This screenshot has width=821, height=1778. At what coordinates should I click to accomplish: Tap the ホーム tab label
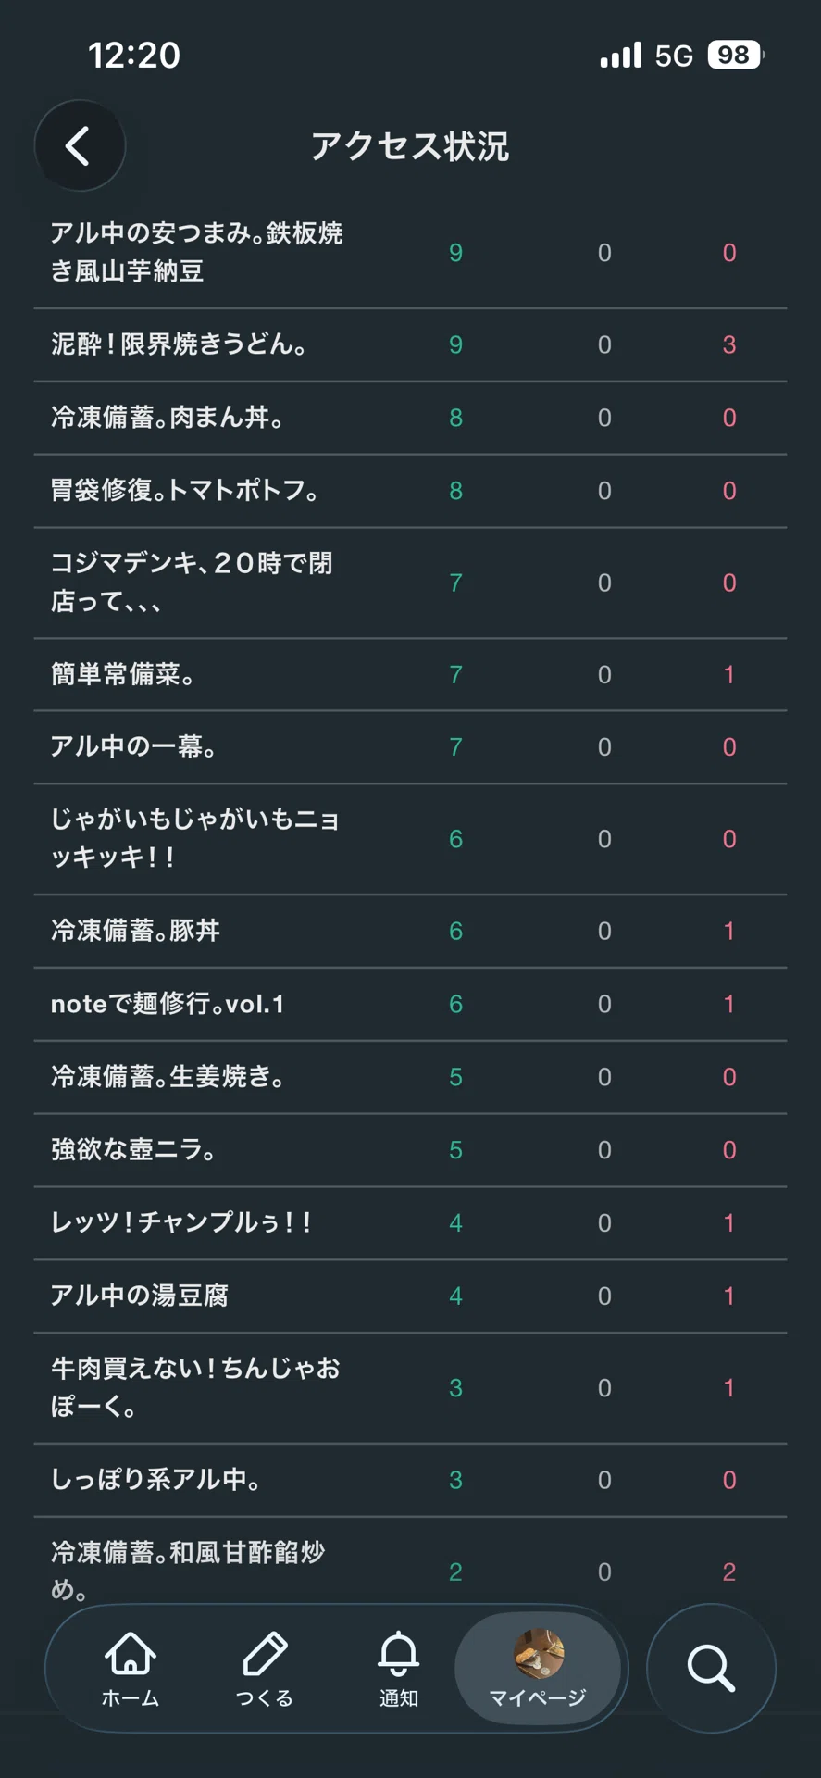point(131,1698)
